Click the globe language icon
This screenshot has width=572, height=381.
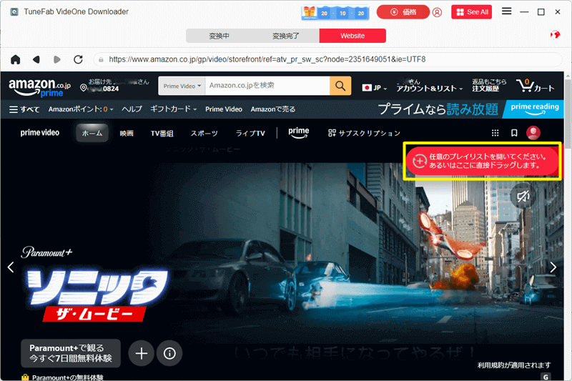[556, 35]
